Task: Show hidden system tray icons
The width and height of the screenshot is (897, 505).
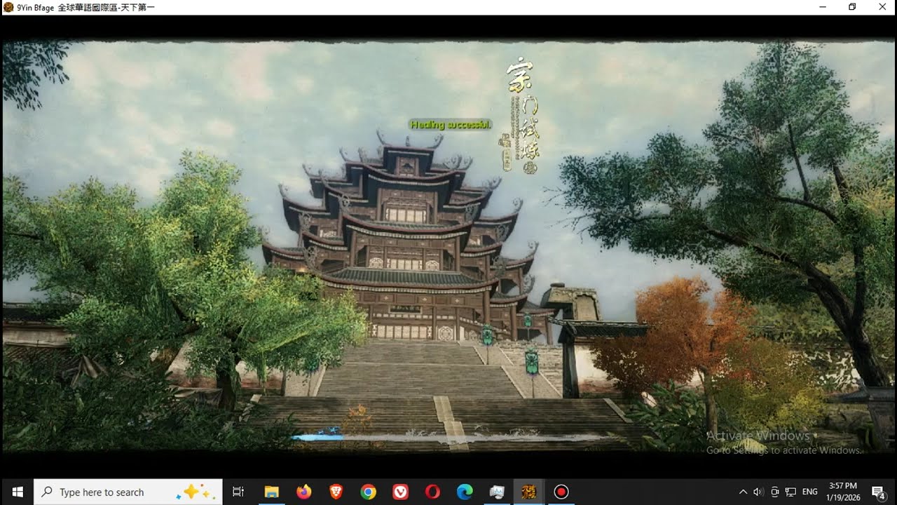Action: point(744,492)
